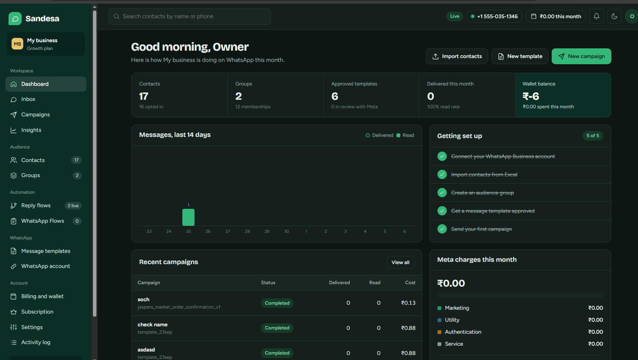The image size is (638, 360).
Task: Click the Settings sliders icon
Action: pyautogui.click(x=14, y=327)
